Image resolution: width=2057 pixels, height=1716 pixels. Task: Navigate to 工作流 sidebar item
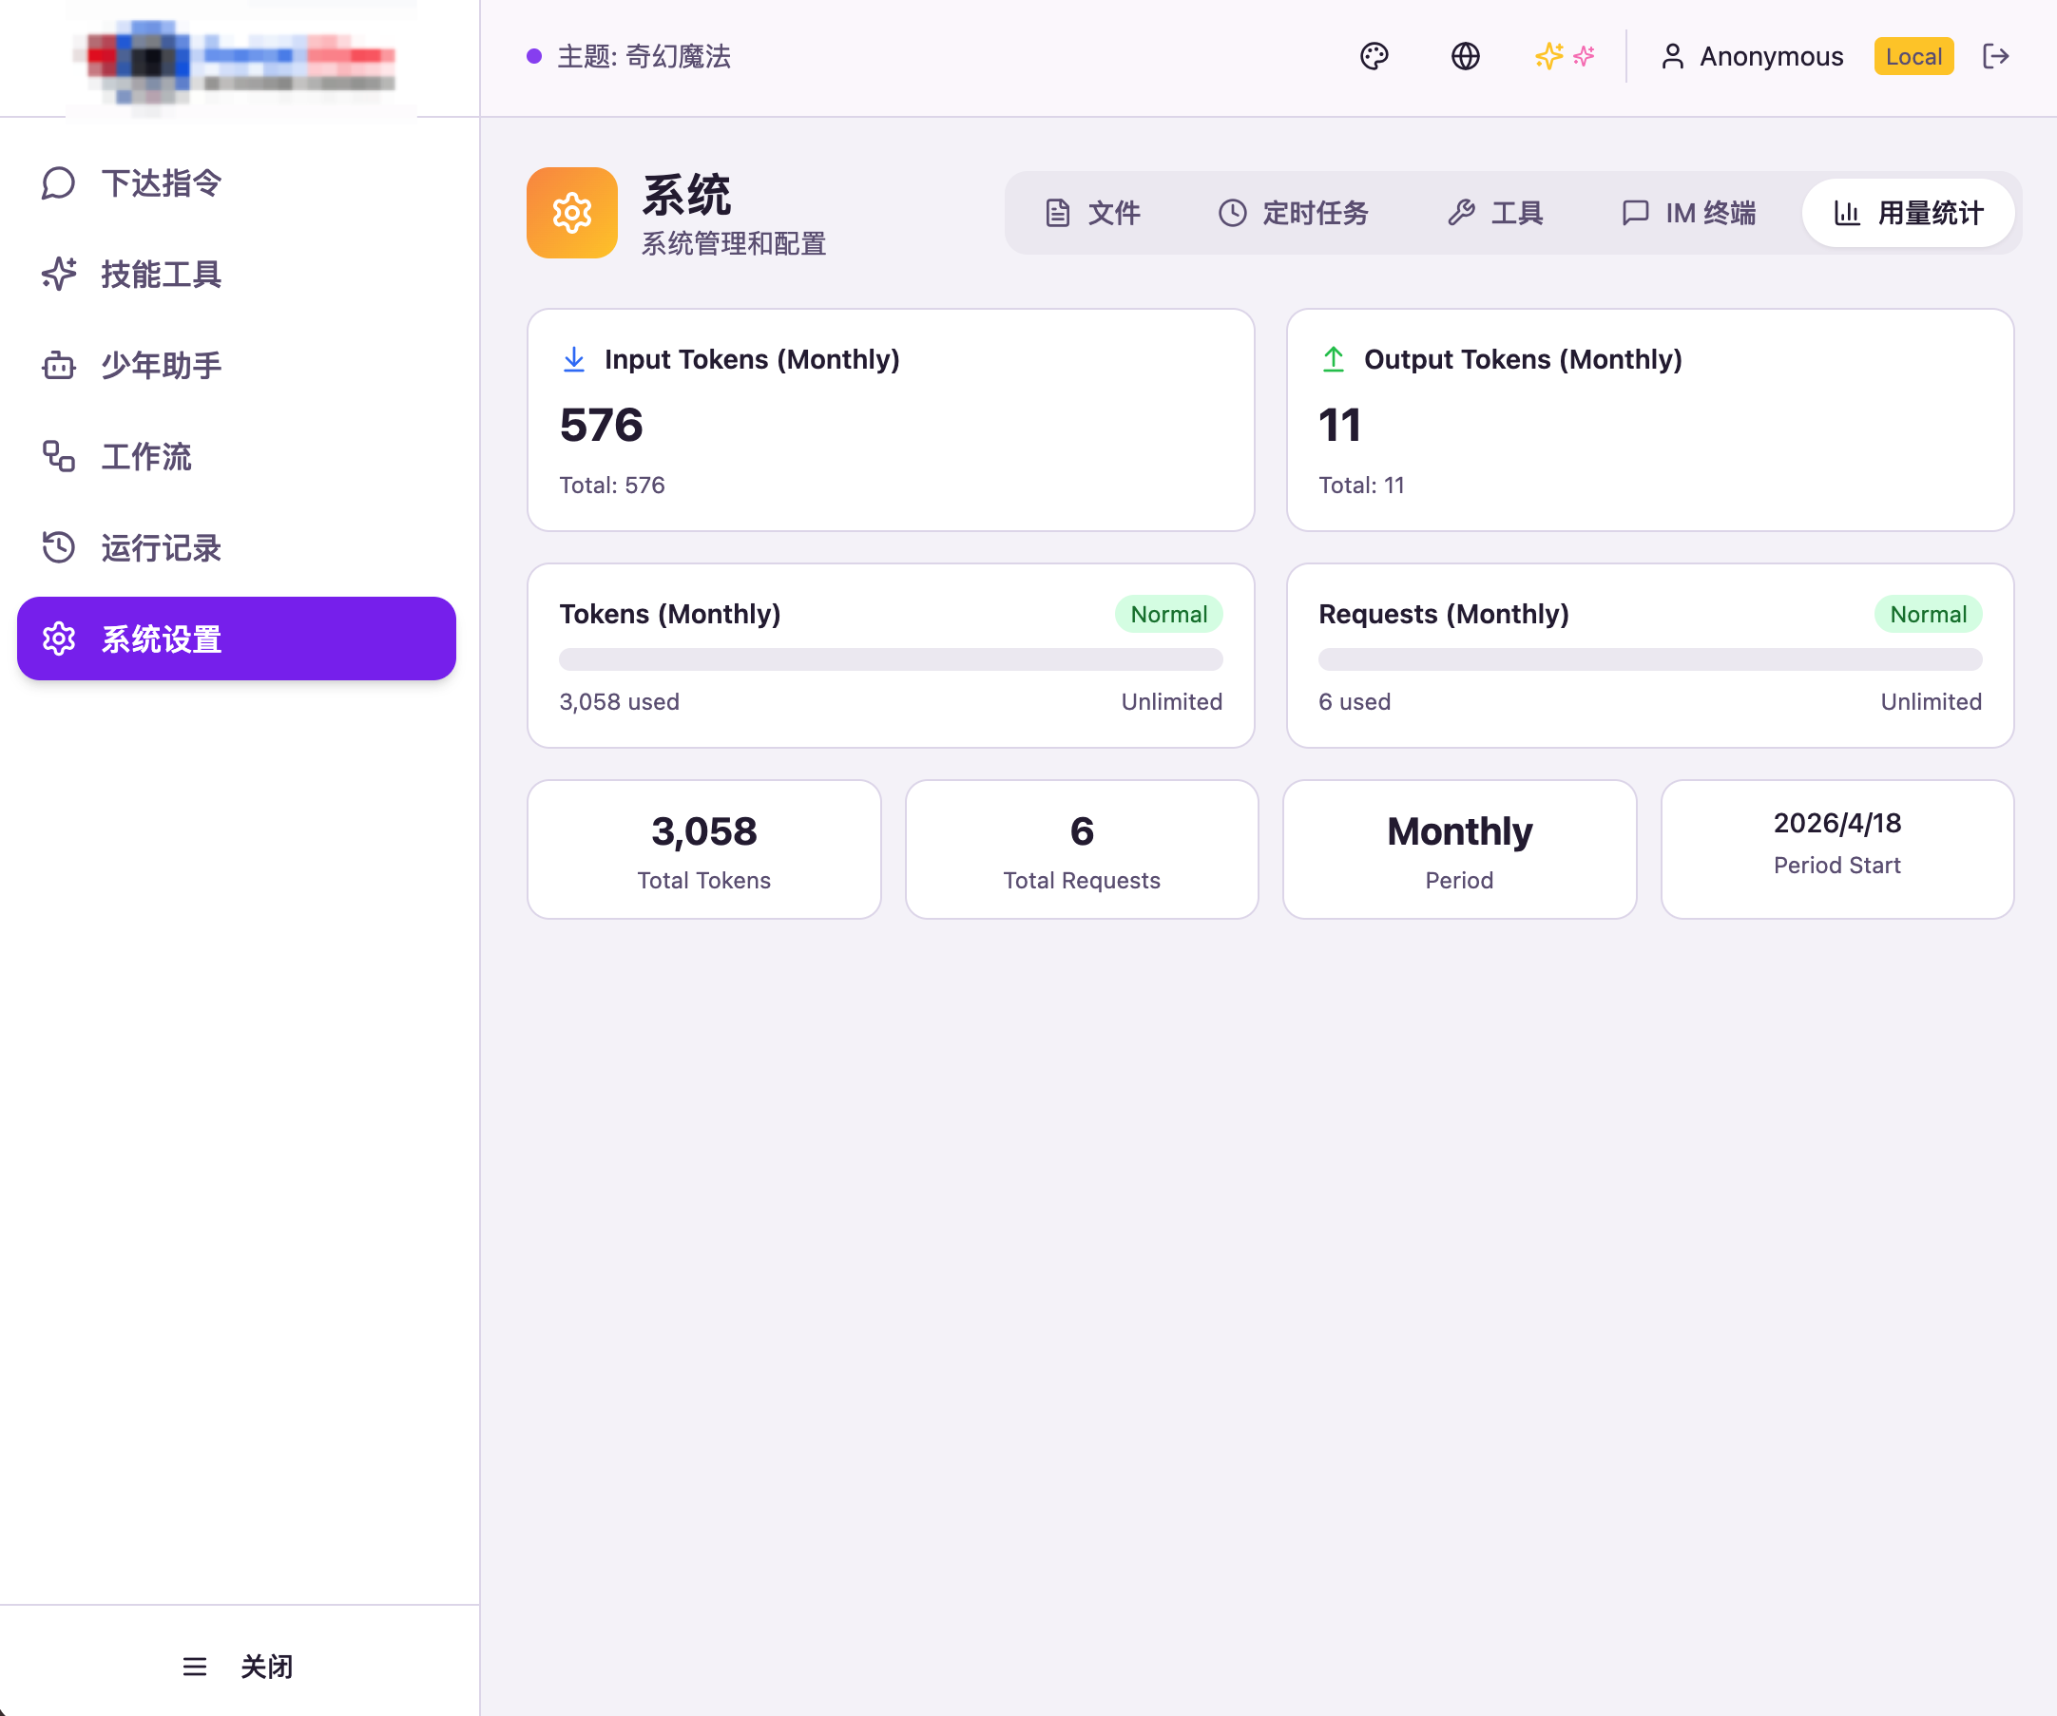(x=147, y=456)
